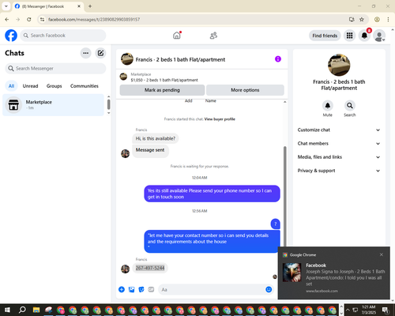Open the Windows action center icon
Image resolution: width=395 pixels, height=316 pixels.
point(386,310)
